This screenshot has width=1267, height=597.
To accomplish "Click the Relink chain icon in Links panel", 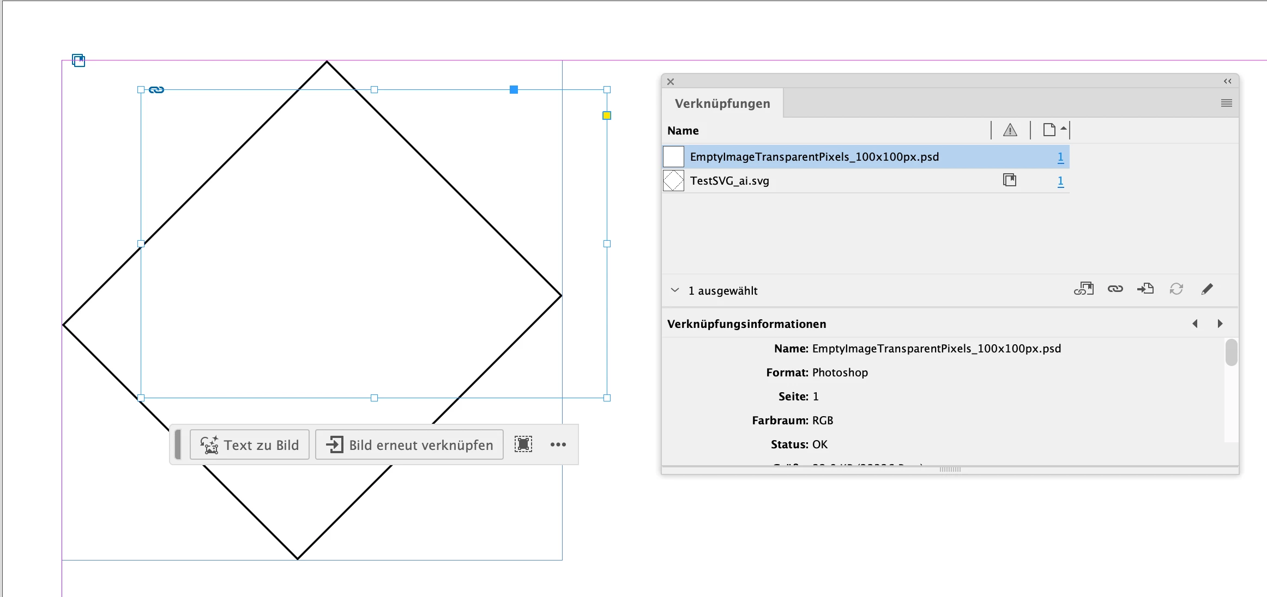I will pyautogui.click(x=1115, y=289).
